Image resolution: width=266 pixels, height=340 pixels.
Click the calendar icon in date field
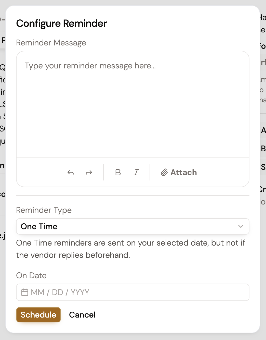tap(25, 292)
